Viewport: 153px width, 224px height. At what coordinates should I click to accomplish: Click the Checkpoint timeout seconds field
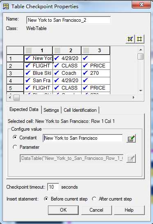tap(53, 187)
